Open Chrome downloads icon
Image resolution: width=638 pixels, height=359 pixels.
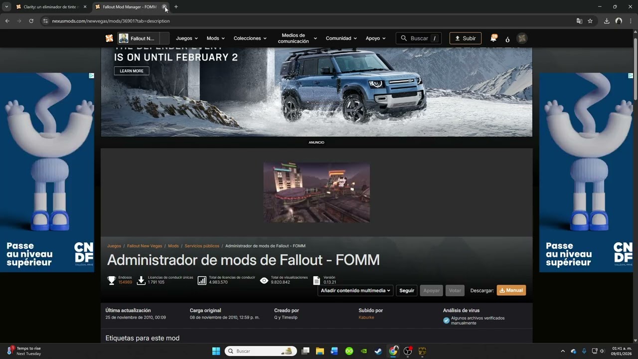pyautogui.click(x=607, y=21)
